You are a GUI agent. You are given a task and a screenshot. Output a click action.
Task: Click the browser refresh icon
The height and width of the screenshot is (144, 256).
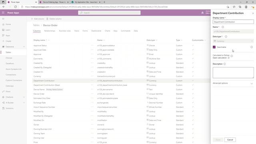click(x=15, y=7)
